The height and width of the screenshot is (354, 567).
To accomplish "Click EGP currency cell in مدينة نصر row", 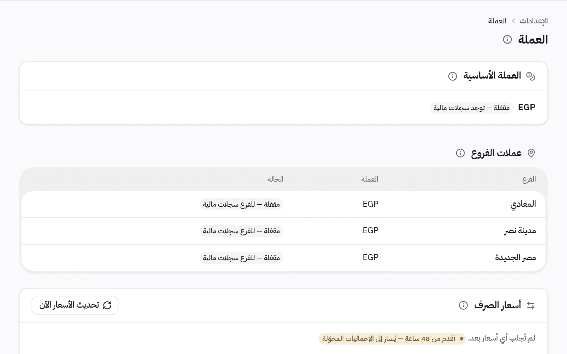I will [371, 230].
